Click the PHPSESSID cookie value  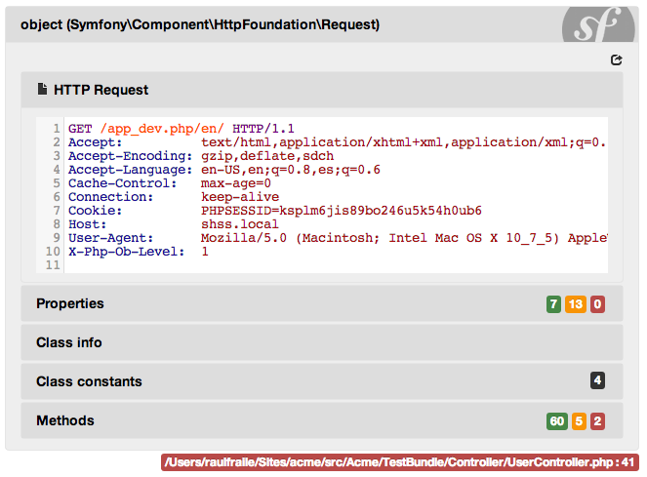tap(342, 210)
